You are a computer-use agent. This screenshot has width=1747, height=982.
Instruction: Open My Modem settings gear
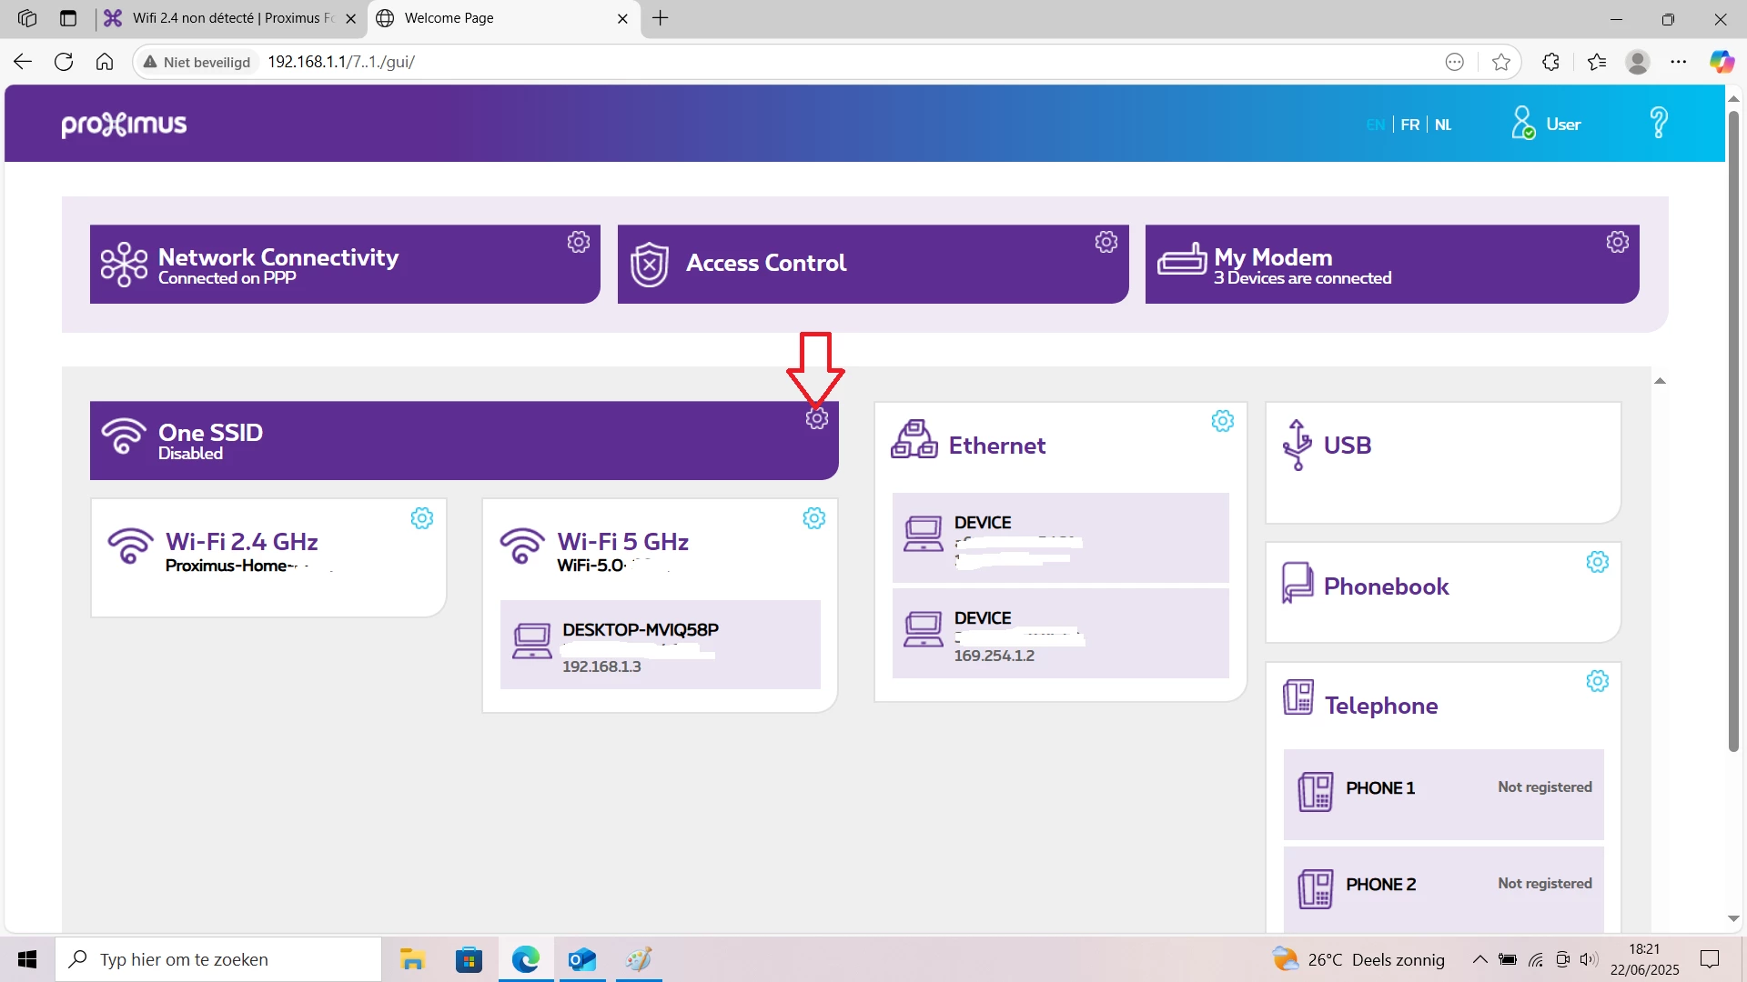pos(1618,242)
